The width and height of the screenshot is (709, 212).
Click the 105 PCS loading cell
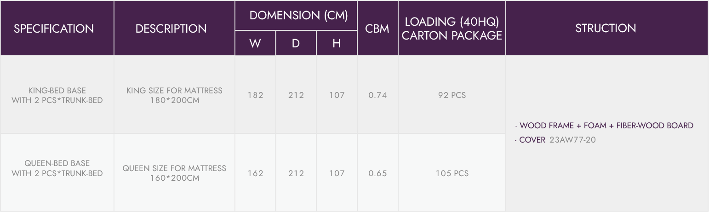(x=452, y=173)
